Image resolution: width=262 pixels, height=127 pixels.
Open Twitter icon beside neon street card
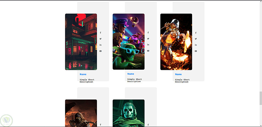click(100, 39)
